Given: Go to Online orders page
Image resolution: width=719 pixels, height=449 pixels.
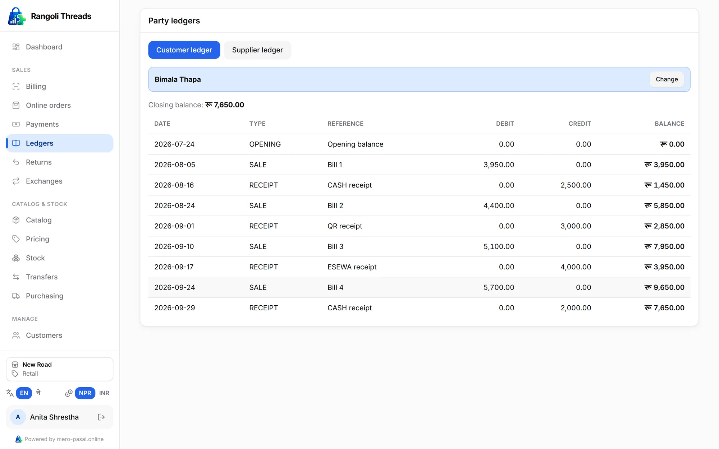Looking at the screenshot, I should pos(60,105).
